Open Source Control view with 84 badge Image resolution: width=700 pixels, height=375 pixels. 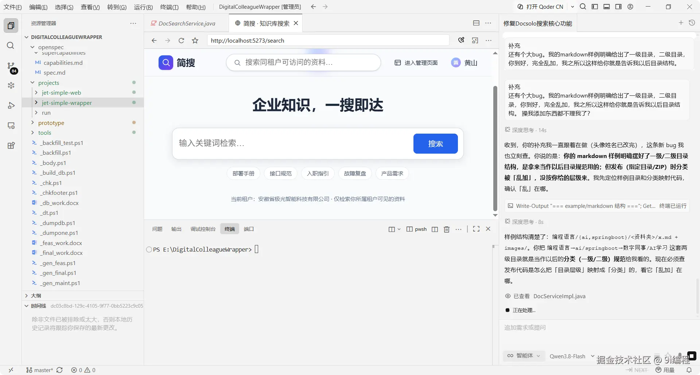tap(11, 67)
